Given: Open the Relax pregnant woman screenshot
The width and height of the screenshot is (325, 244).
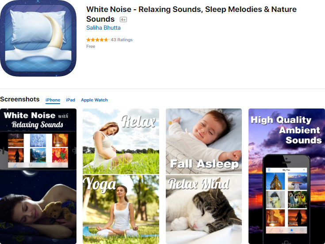Looking at the screenshot, I should [121, 141].
